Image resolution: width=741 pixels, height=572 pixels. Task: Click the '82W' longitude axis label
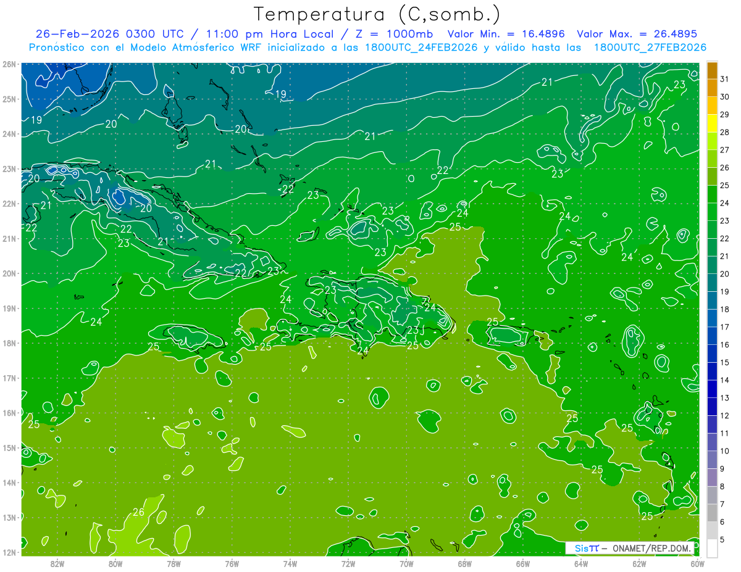click(x=57, y=563)
